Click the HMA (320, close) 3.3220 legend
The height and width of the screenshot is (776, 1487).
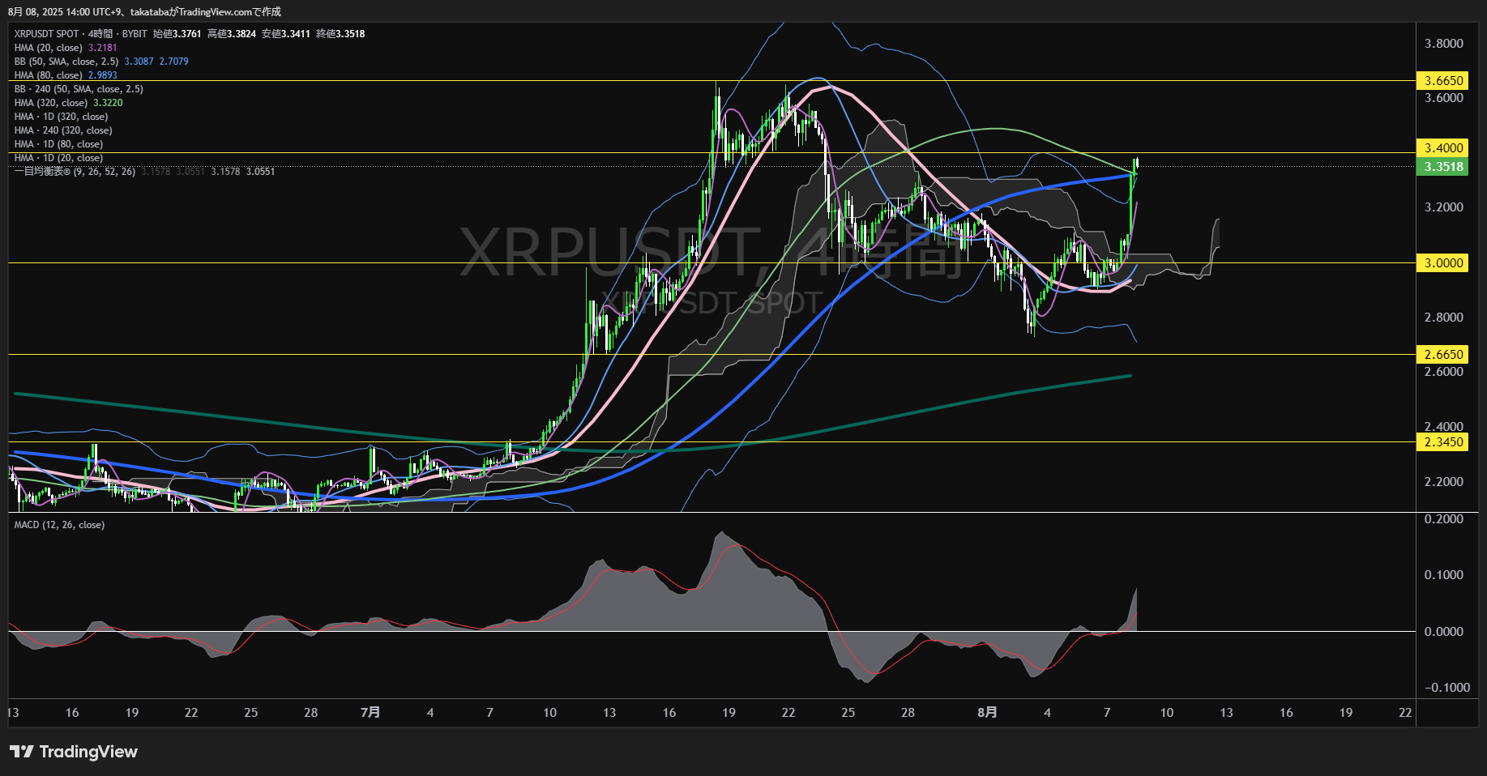[x=69, y=103]
